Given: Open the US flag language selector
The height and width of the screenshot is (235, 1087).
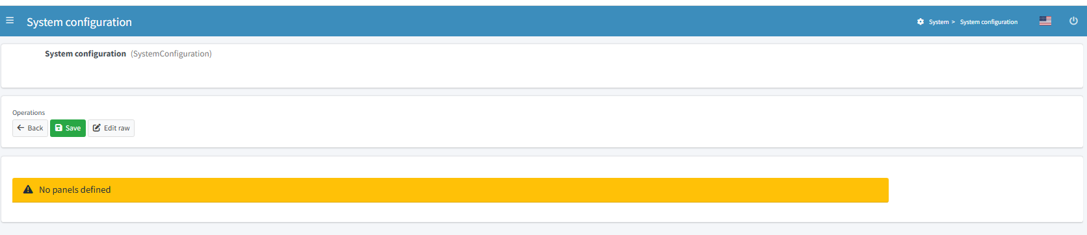Looking at the screenshot, I should [1045, 21].
